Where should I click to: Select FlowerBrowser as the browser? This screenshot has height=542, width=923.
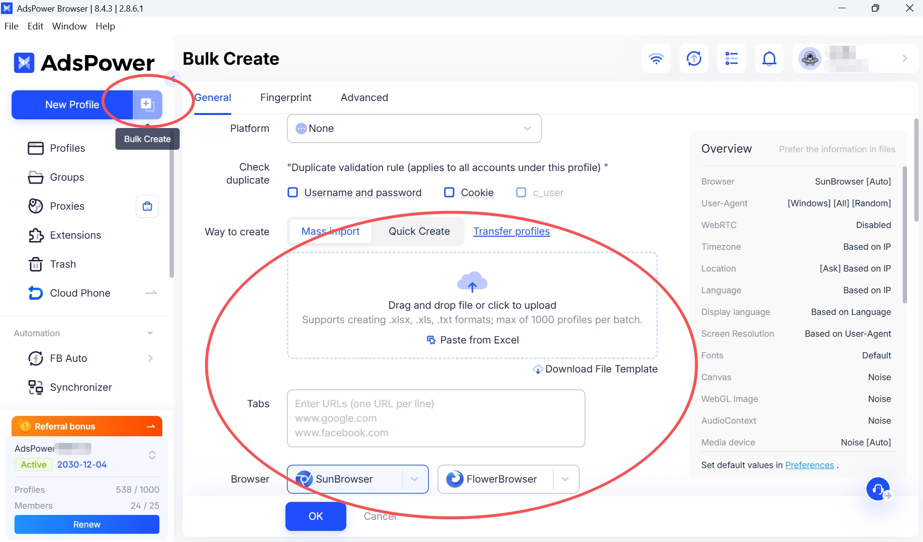495,479
